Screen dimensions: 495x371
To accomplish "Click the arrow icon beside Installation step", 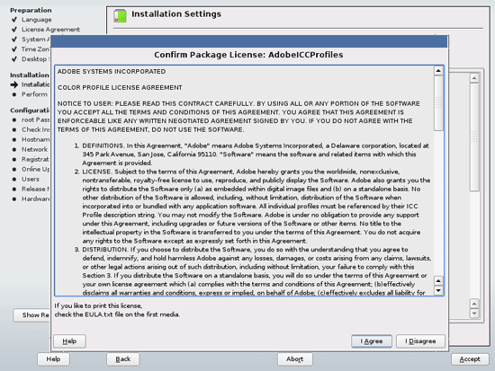I will tap(14, 84).
